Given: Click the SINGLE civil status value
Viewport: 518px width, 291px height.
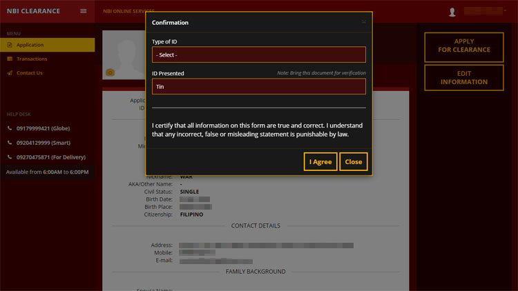Looking at the screenshot, I should coord(189,192).
